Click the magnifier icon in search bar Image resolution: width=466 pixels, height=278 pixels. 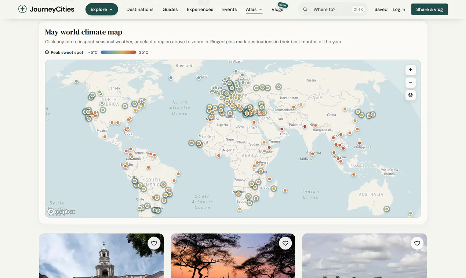coord(305,10)
